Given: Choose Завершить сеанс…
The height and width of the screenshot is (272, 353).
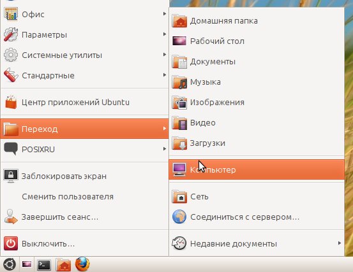Looking at the screenshot, I should click(x=85, y=217).
